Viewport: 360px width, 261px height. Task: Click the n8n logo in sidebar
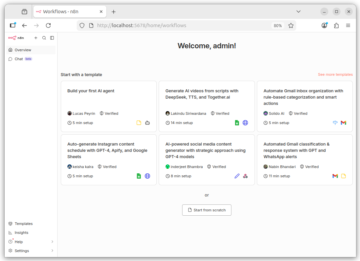click(12, 38)
